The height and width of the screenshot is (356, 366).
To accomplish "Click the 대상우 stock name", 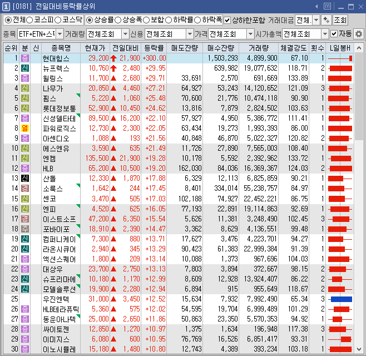I will tap(53, 269).
